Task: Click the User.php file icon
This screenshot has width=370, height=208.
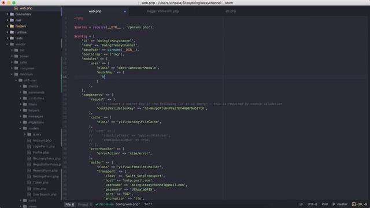Action: [x=29, y=188]
